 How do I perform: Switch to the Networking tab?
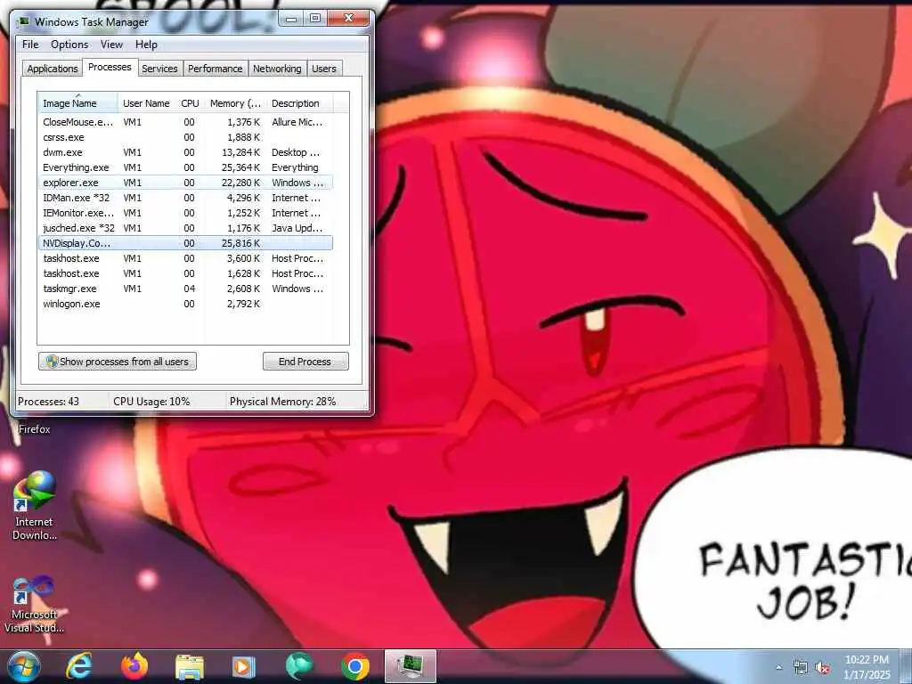coord(278,68)
